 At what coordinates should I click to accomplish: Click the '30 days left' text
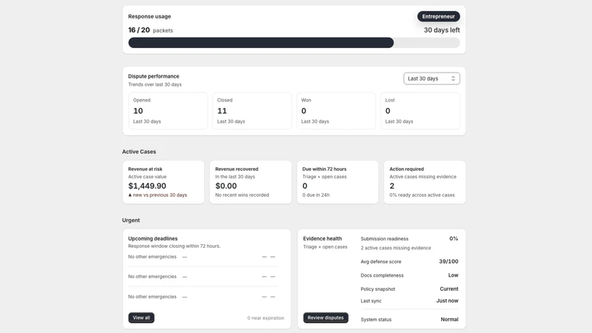(x=442, y=30)
